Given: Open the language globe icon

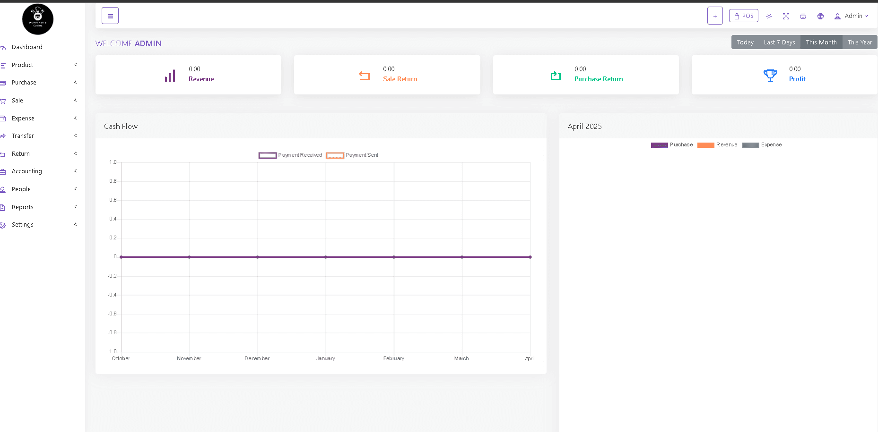Looking at the screenshot, I should [x=820, y=16].
